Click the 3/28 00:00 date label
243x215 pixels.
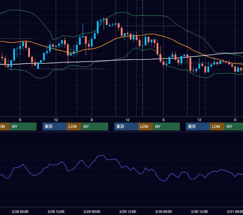pos(20,211)
